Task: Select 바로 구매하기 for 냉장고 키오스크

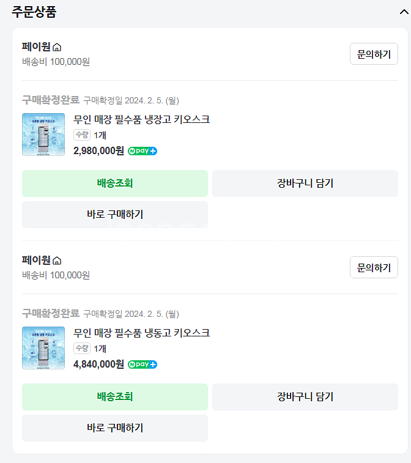Action: coord(115,214)
